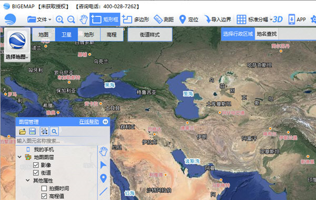This screenshot has width=316, height=200.
Task: Activate the 测距 distance measuring tool
Action: click(x=164, y=19)
